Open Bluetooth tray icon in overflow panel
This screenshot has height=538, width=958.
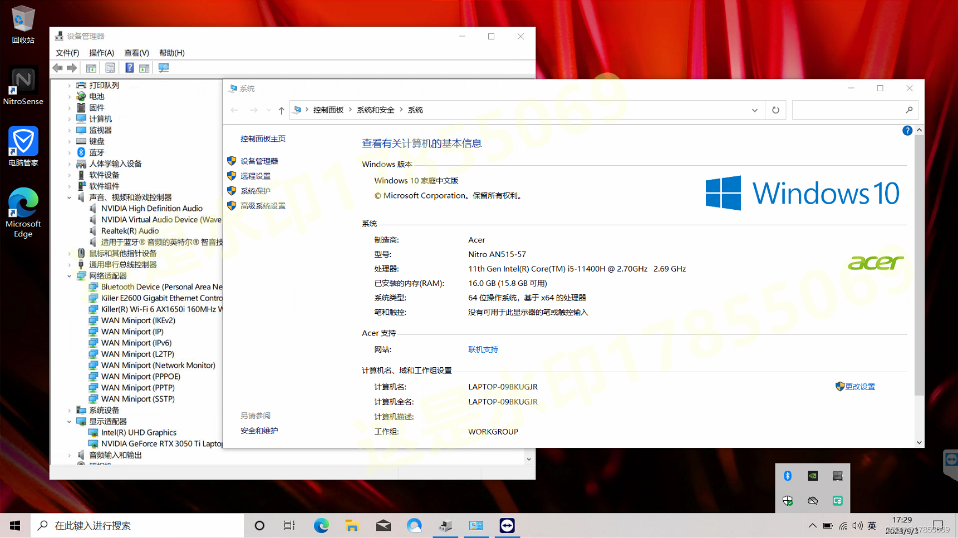coord(788,476)
